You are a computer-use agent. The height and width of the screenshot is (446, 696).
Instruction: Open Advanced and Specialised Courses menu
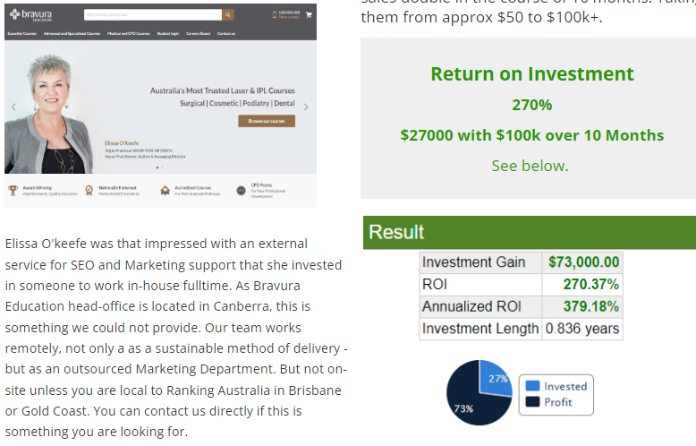73,33
